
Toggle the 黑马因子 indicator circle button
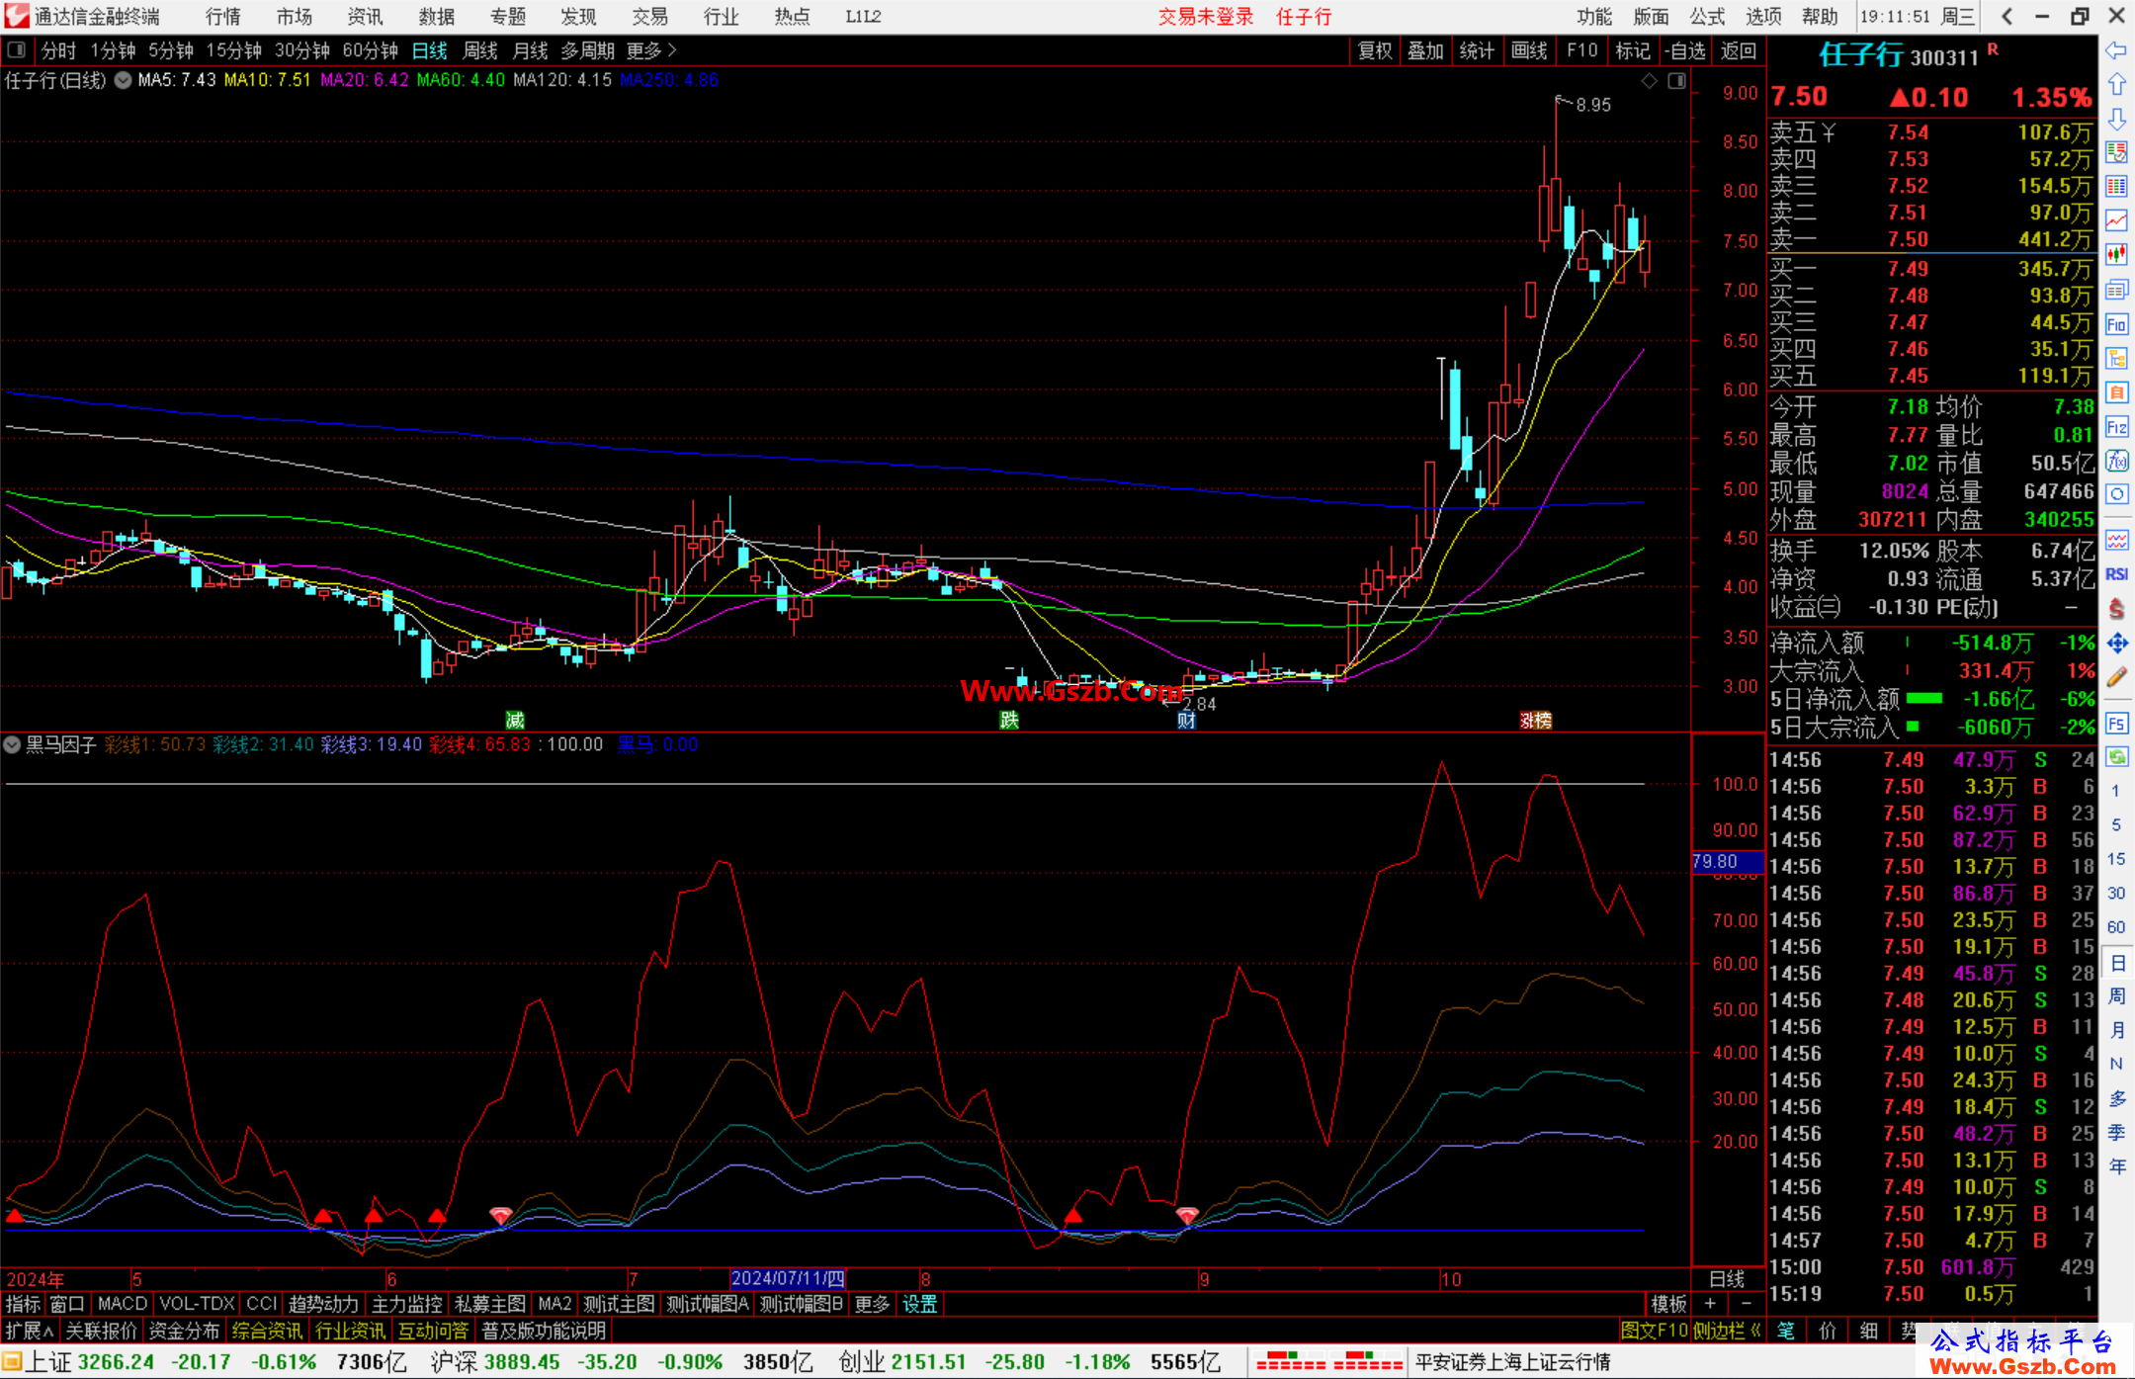pos(12,744)
